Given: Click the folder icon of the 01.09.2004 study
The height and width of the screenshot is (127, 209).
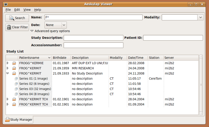Looking at the screenshot, I should pyautogui.click(x=14, y=104).
